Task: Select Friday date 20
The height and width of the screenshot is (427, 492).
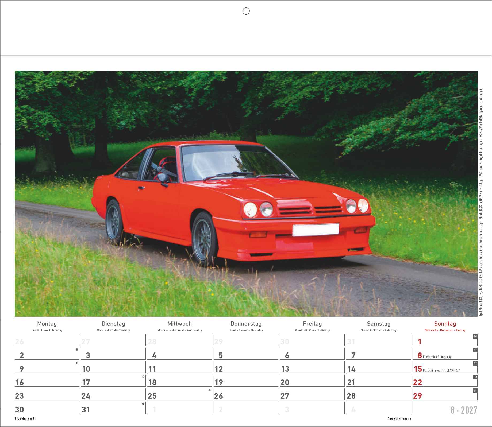Action: click(x=285, y=382)
